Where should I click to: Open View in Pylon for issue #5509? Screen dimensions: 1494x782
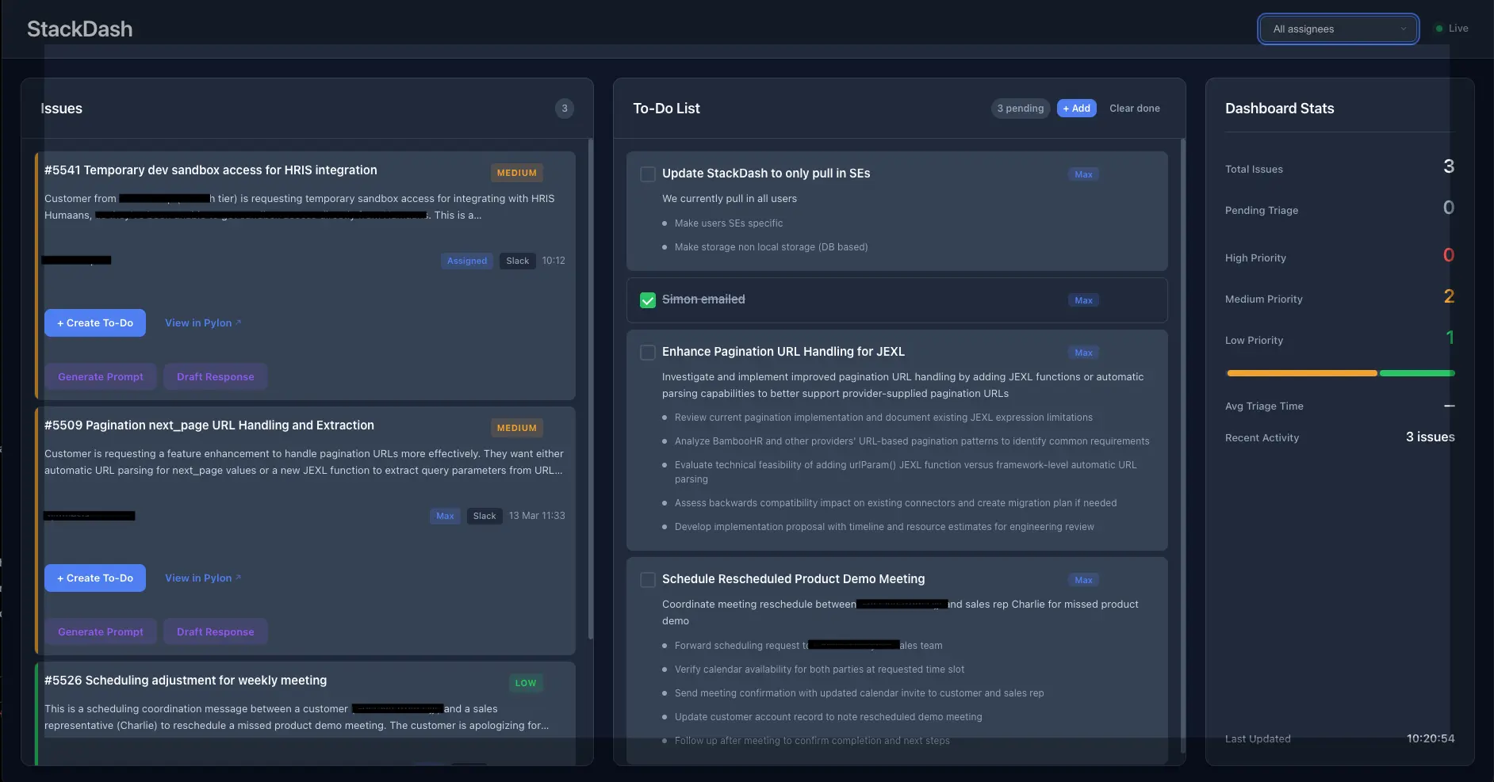(197, 578)
